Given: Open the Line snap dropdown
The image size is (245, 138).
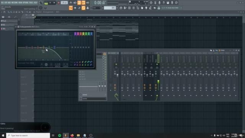Looking at the screenshot, I should point(96,8).
